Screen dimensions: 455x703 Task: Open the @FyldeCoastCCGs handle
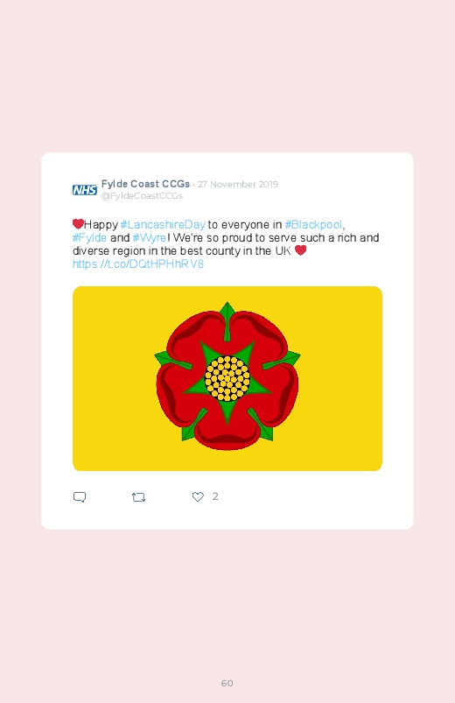(142, 196)
